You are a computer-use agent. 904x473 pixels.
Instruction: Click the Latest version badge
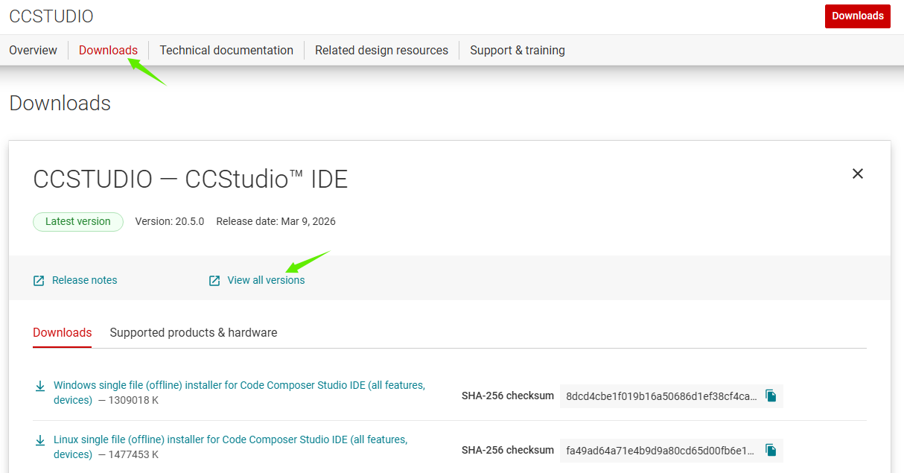(78, 221)
